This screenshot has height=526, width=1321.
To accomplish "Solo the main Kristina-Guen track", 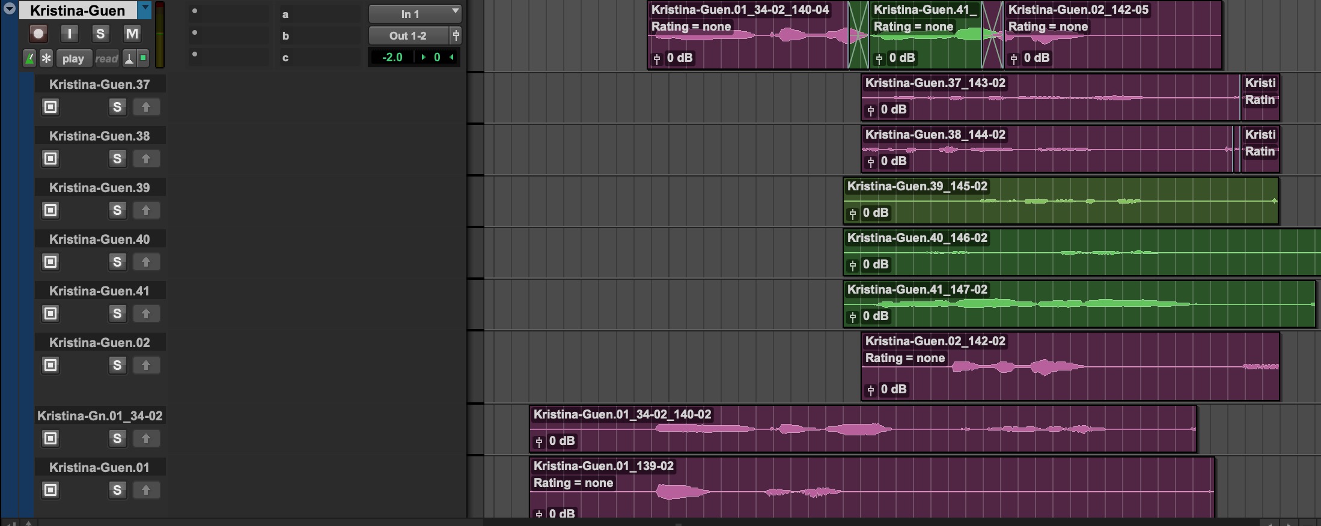I will click(100, 34).
